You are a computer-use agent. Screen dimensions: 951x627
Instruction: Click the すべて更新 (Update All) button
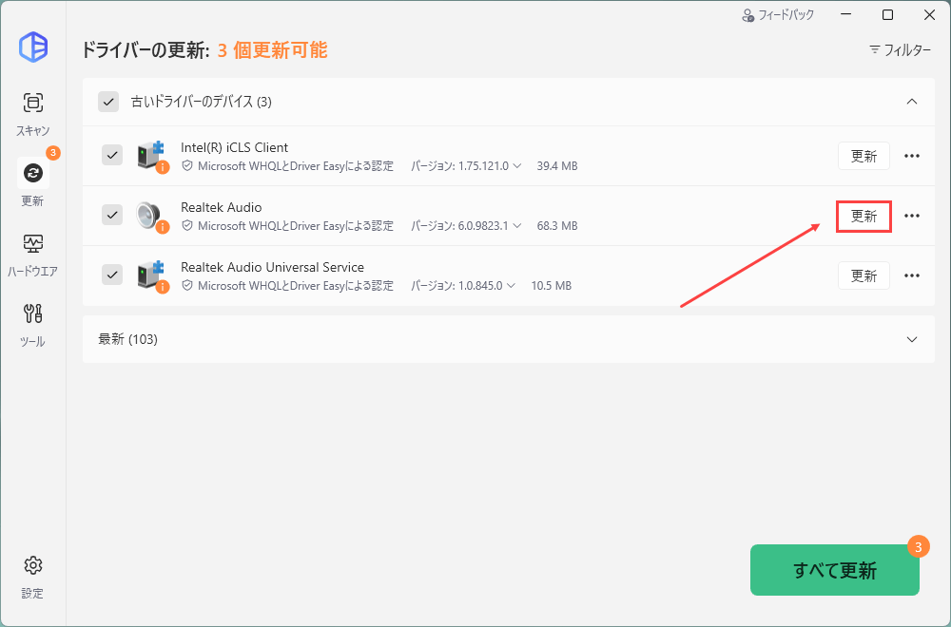coord(835,570)
